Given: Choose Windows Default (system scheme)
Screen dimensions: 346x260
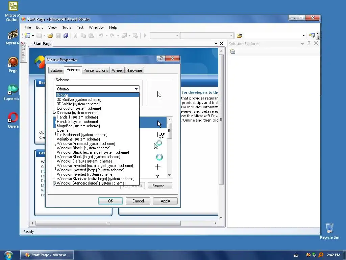Looking at the screenshot, I should (98, 161).
